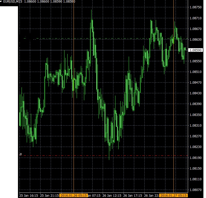Viewport: 206px width, 198px height.
Task: Click the 1.08670 price axis value
Action: (196, 29)
